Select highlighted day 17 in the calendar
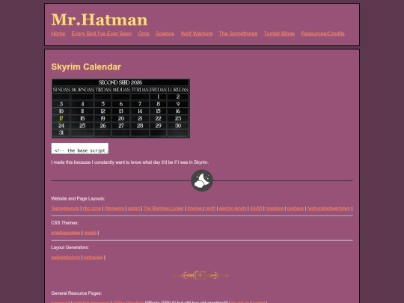The height and width of the screenshot is (303, 404). (x=61, y=118)
